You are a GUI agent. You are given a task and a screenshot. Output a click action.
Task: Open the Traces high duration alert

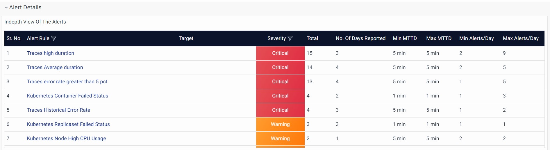click(x=50, y=53)
